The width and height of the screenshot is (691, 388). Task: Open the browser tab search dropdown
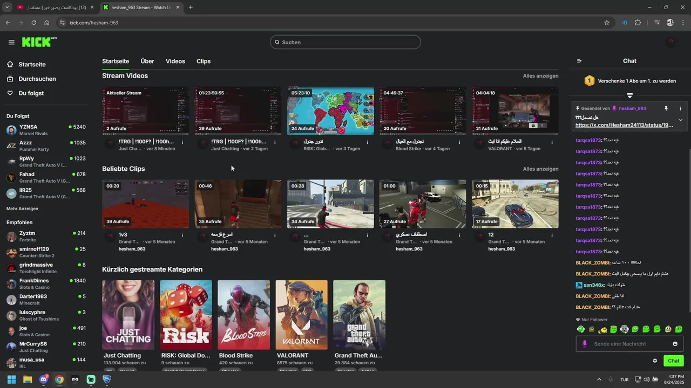6,7
